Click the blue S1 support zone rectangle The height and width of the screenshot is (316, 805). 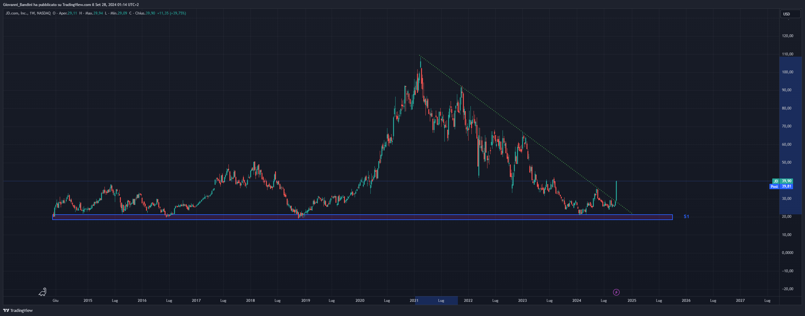pyautogui.click(x=362, y=217)
